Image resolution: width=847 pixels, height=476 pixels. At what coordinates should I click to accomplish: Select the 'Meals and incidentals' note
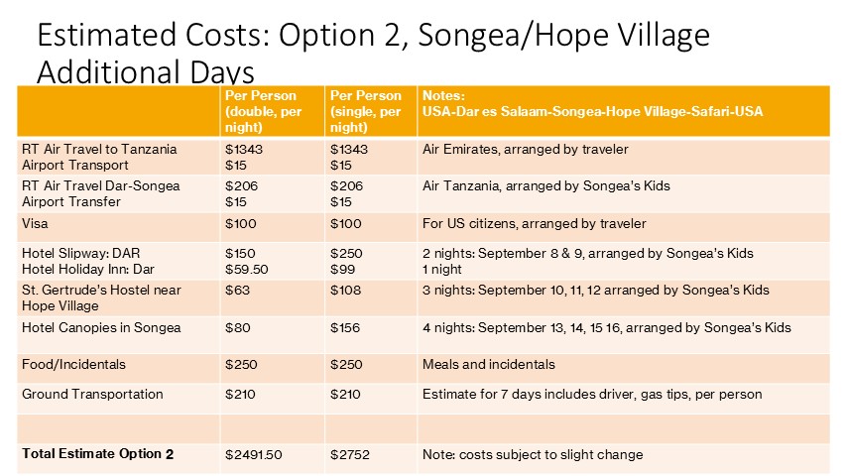(x=489, y=365)
